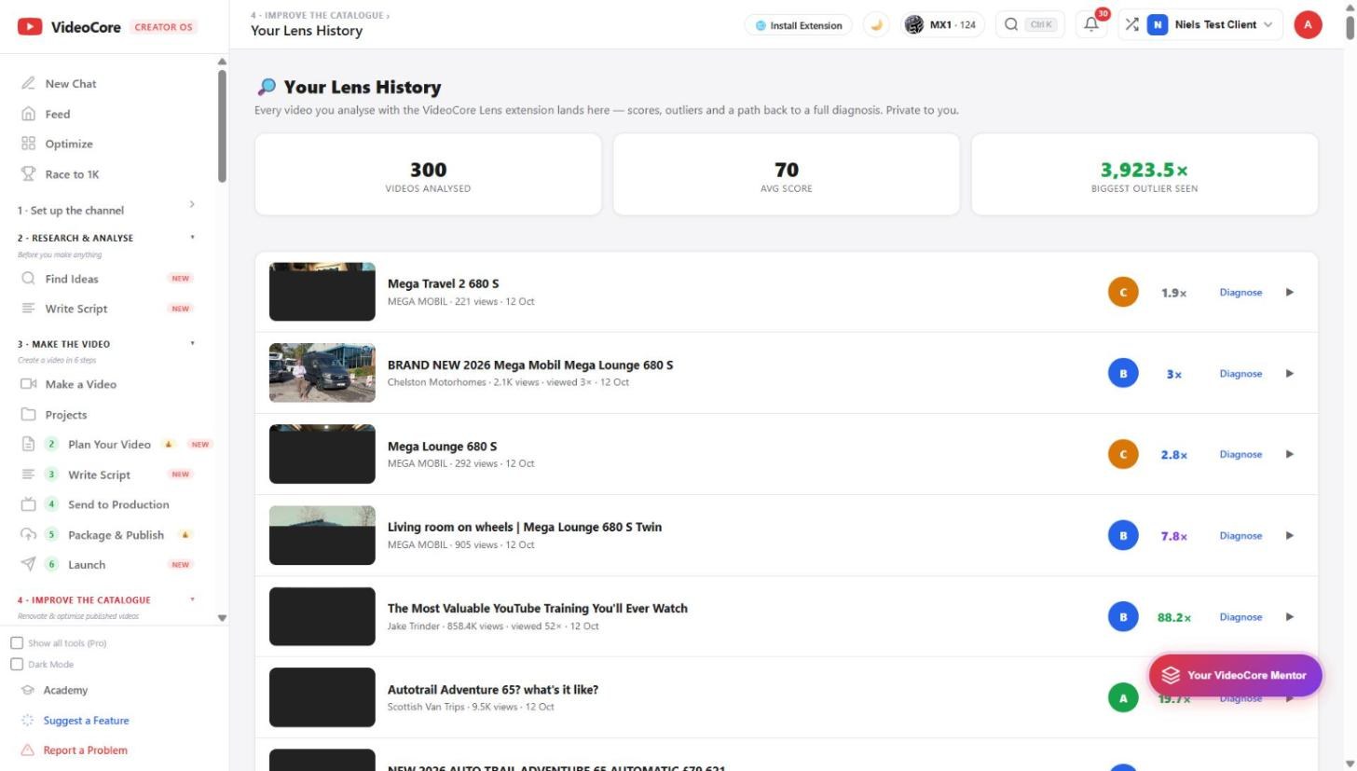This screenshot has width=1357, height=771.
Task: Open Your VideoCore Mentor button
Action: click(1235, 675)
